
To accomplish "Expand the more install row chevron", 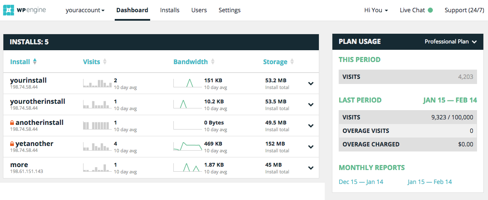I will 311,168.
